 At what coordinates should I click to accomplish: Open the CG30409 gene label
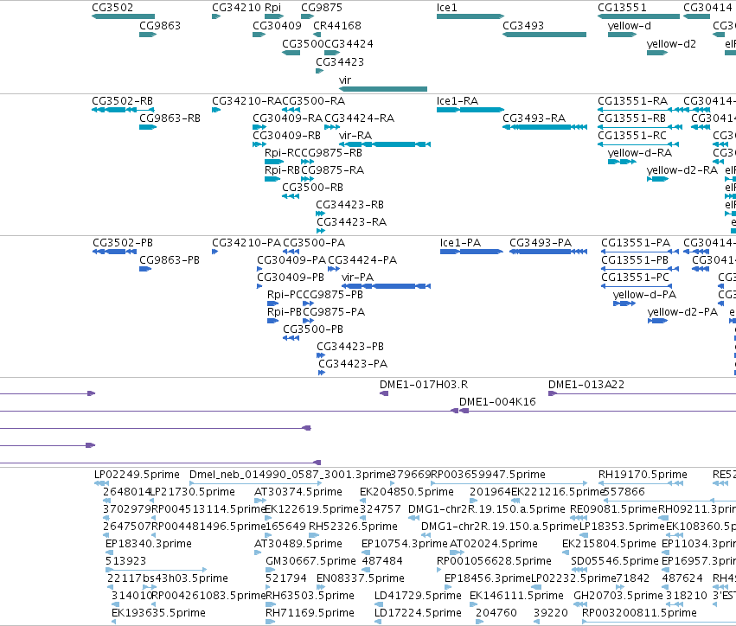tap(277, 26)
